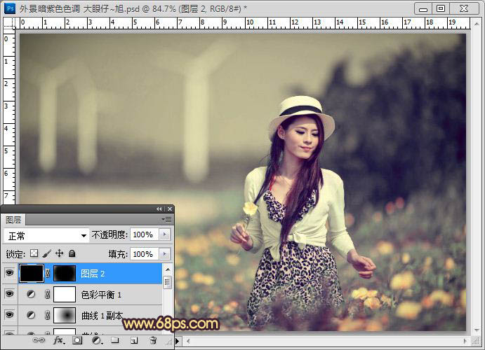The image size is (485, 350).
Task: Collapse the panel with double-arrow button
Action: click(159, 209)
